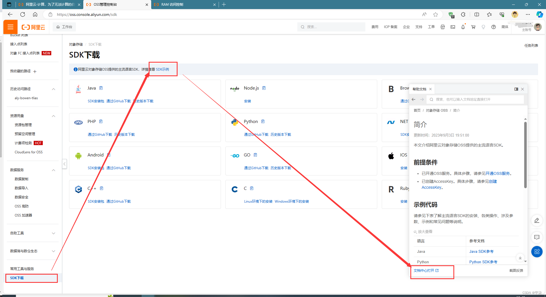The image size is (546, 297).
Task: Open 资源包管理 in sidebar
Action: click(23, 125)
